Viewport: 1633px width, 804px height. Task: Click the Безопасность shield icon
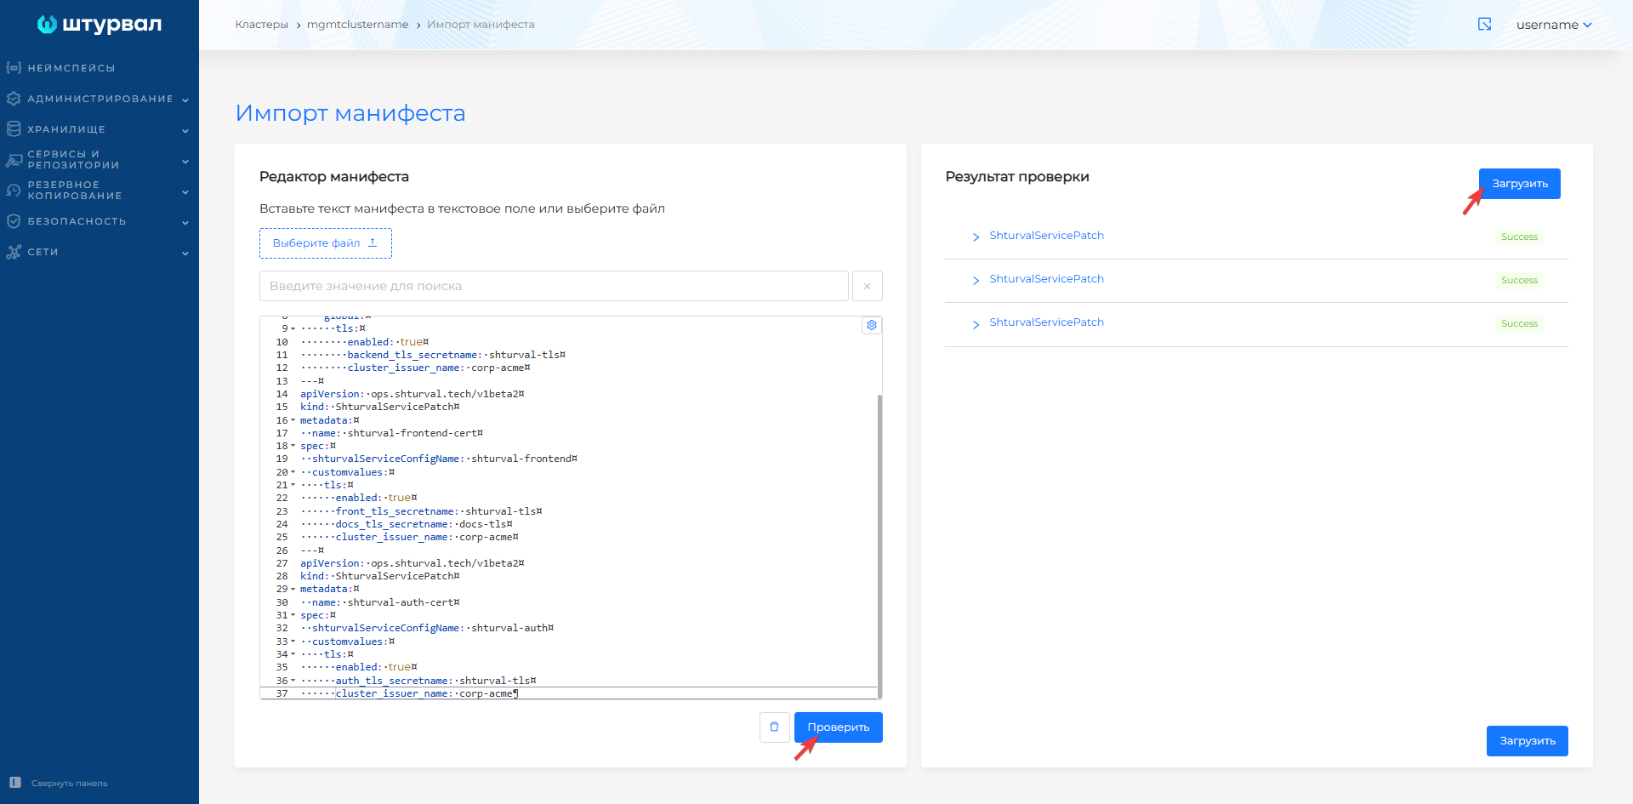coord(14,221)
